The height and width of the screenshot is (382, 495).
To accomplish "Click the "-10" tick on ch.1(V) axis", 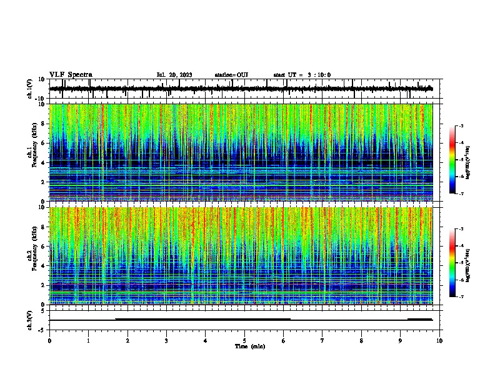I will click(40, 99).
